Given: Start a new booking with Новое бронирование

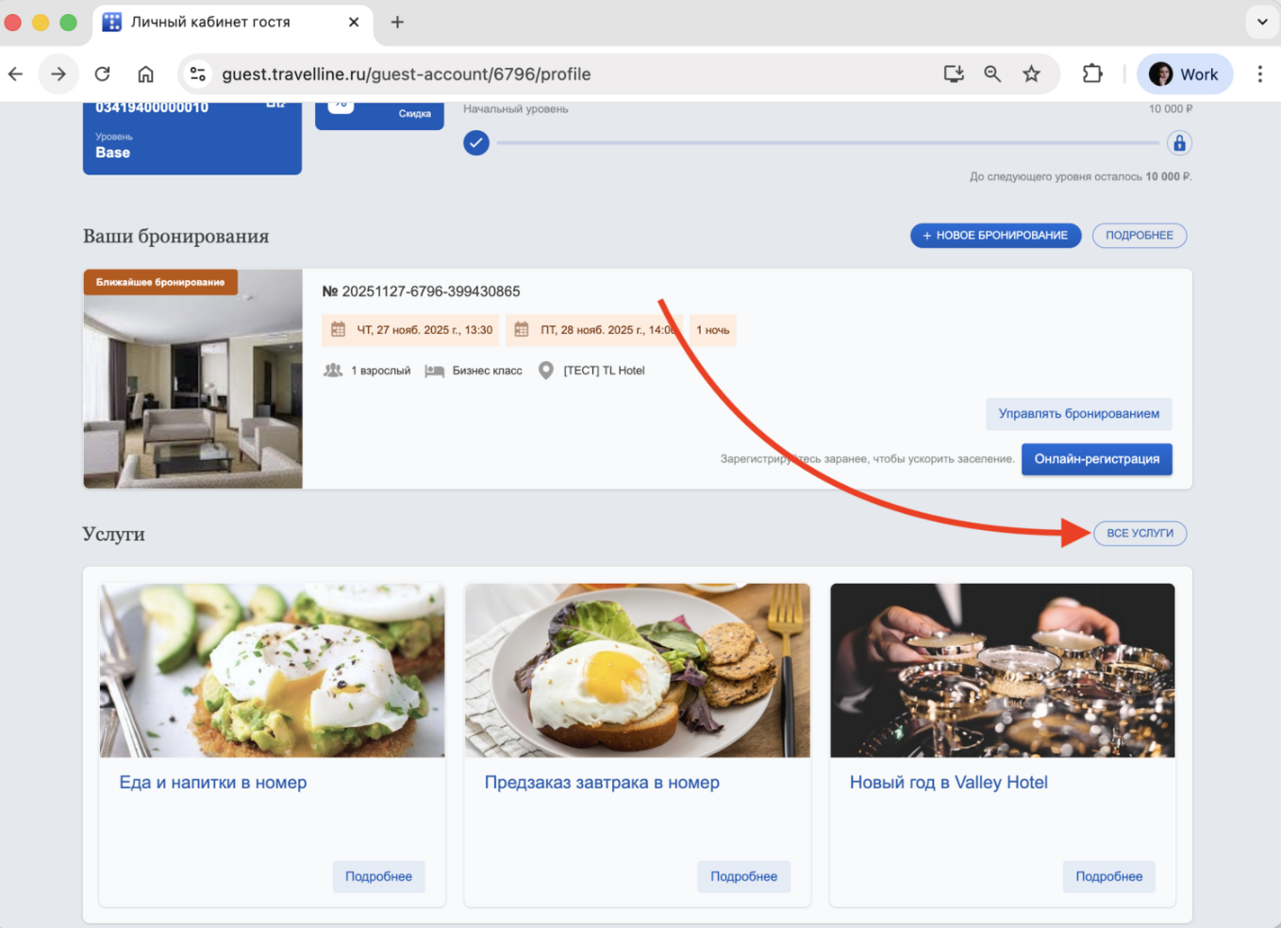Looking at the screenshot, I should click(x=995, y=236).
